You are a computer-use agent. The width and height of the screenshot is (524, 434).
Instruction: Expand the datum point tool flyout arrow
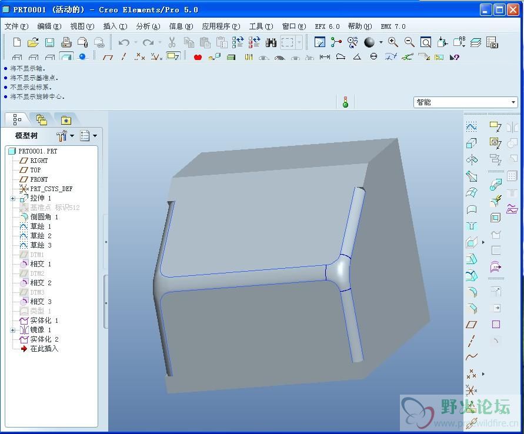pos(483,374)
